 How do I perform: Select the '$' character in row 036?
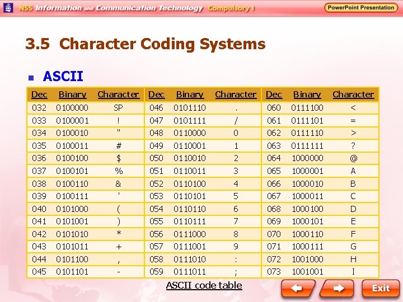119,158
